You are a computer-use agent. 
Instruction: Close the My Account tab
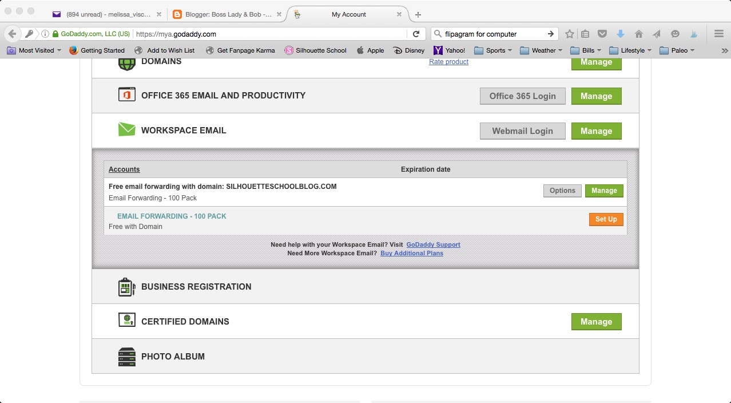[399, 14]
